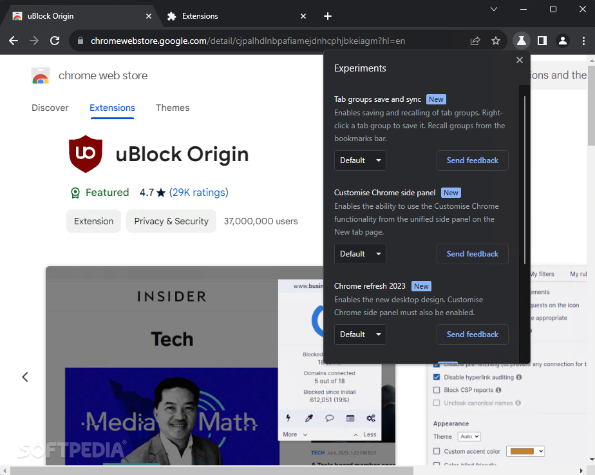Go back using the browser back arrow

(14, 41)
